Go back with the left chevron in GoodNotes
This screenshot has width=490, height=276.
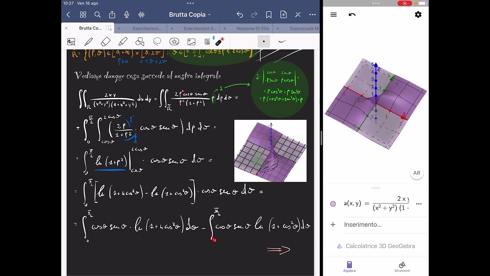coord(68,15)
